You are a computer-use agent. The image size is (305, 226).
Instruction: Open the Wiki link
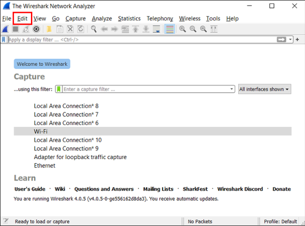coord(60,189)
